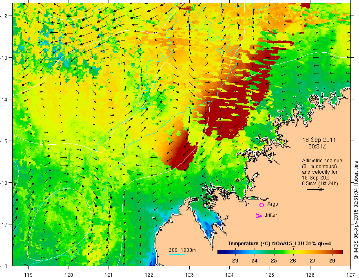Click the 18-Sep-2011 date text

pos(319,140)
